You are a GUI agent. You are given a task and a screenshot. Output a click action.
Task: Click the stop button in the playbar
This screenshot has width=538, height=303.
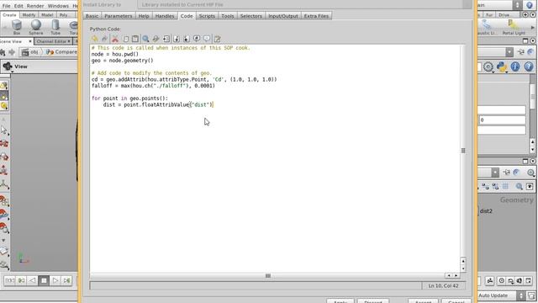(x=44, y=280)
